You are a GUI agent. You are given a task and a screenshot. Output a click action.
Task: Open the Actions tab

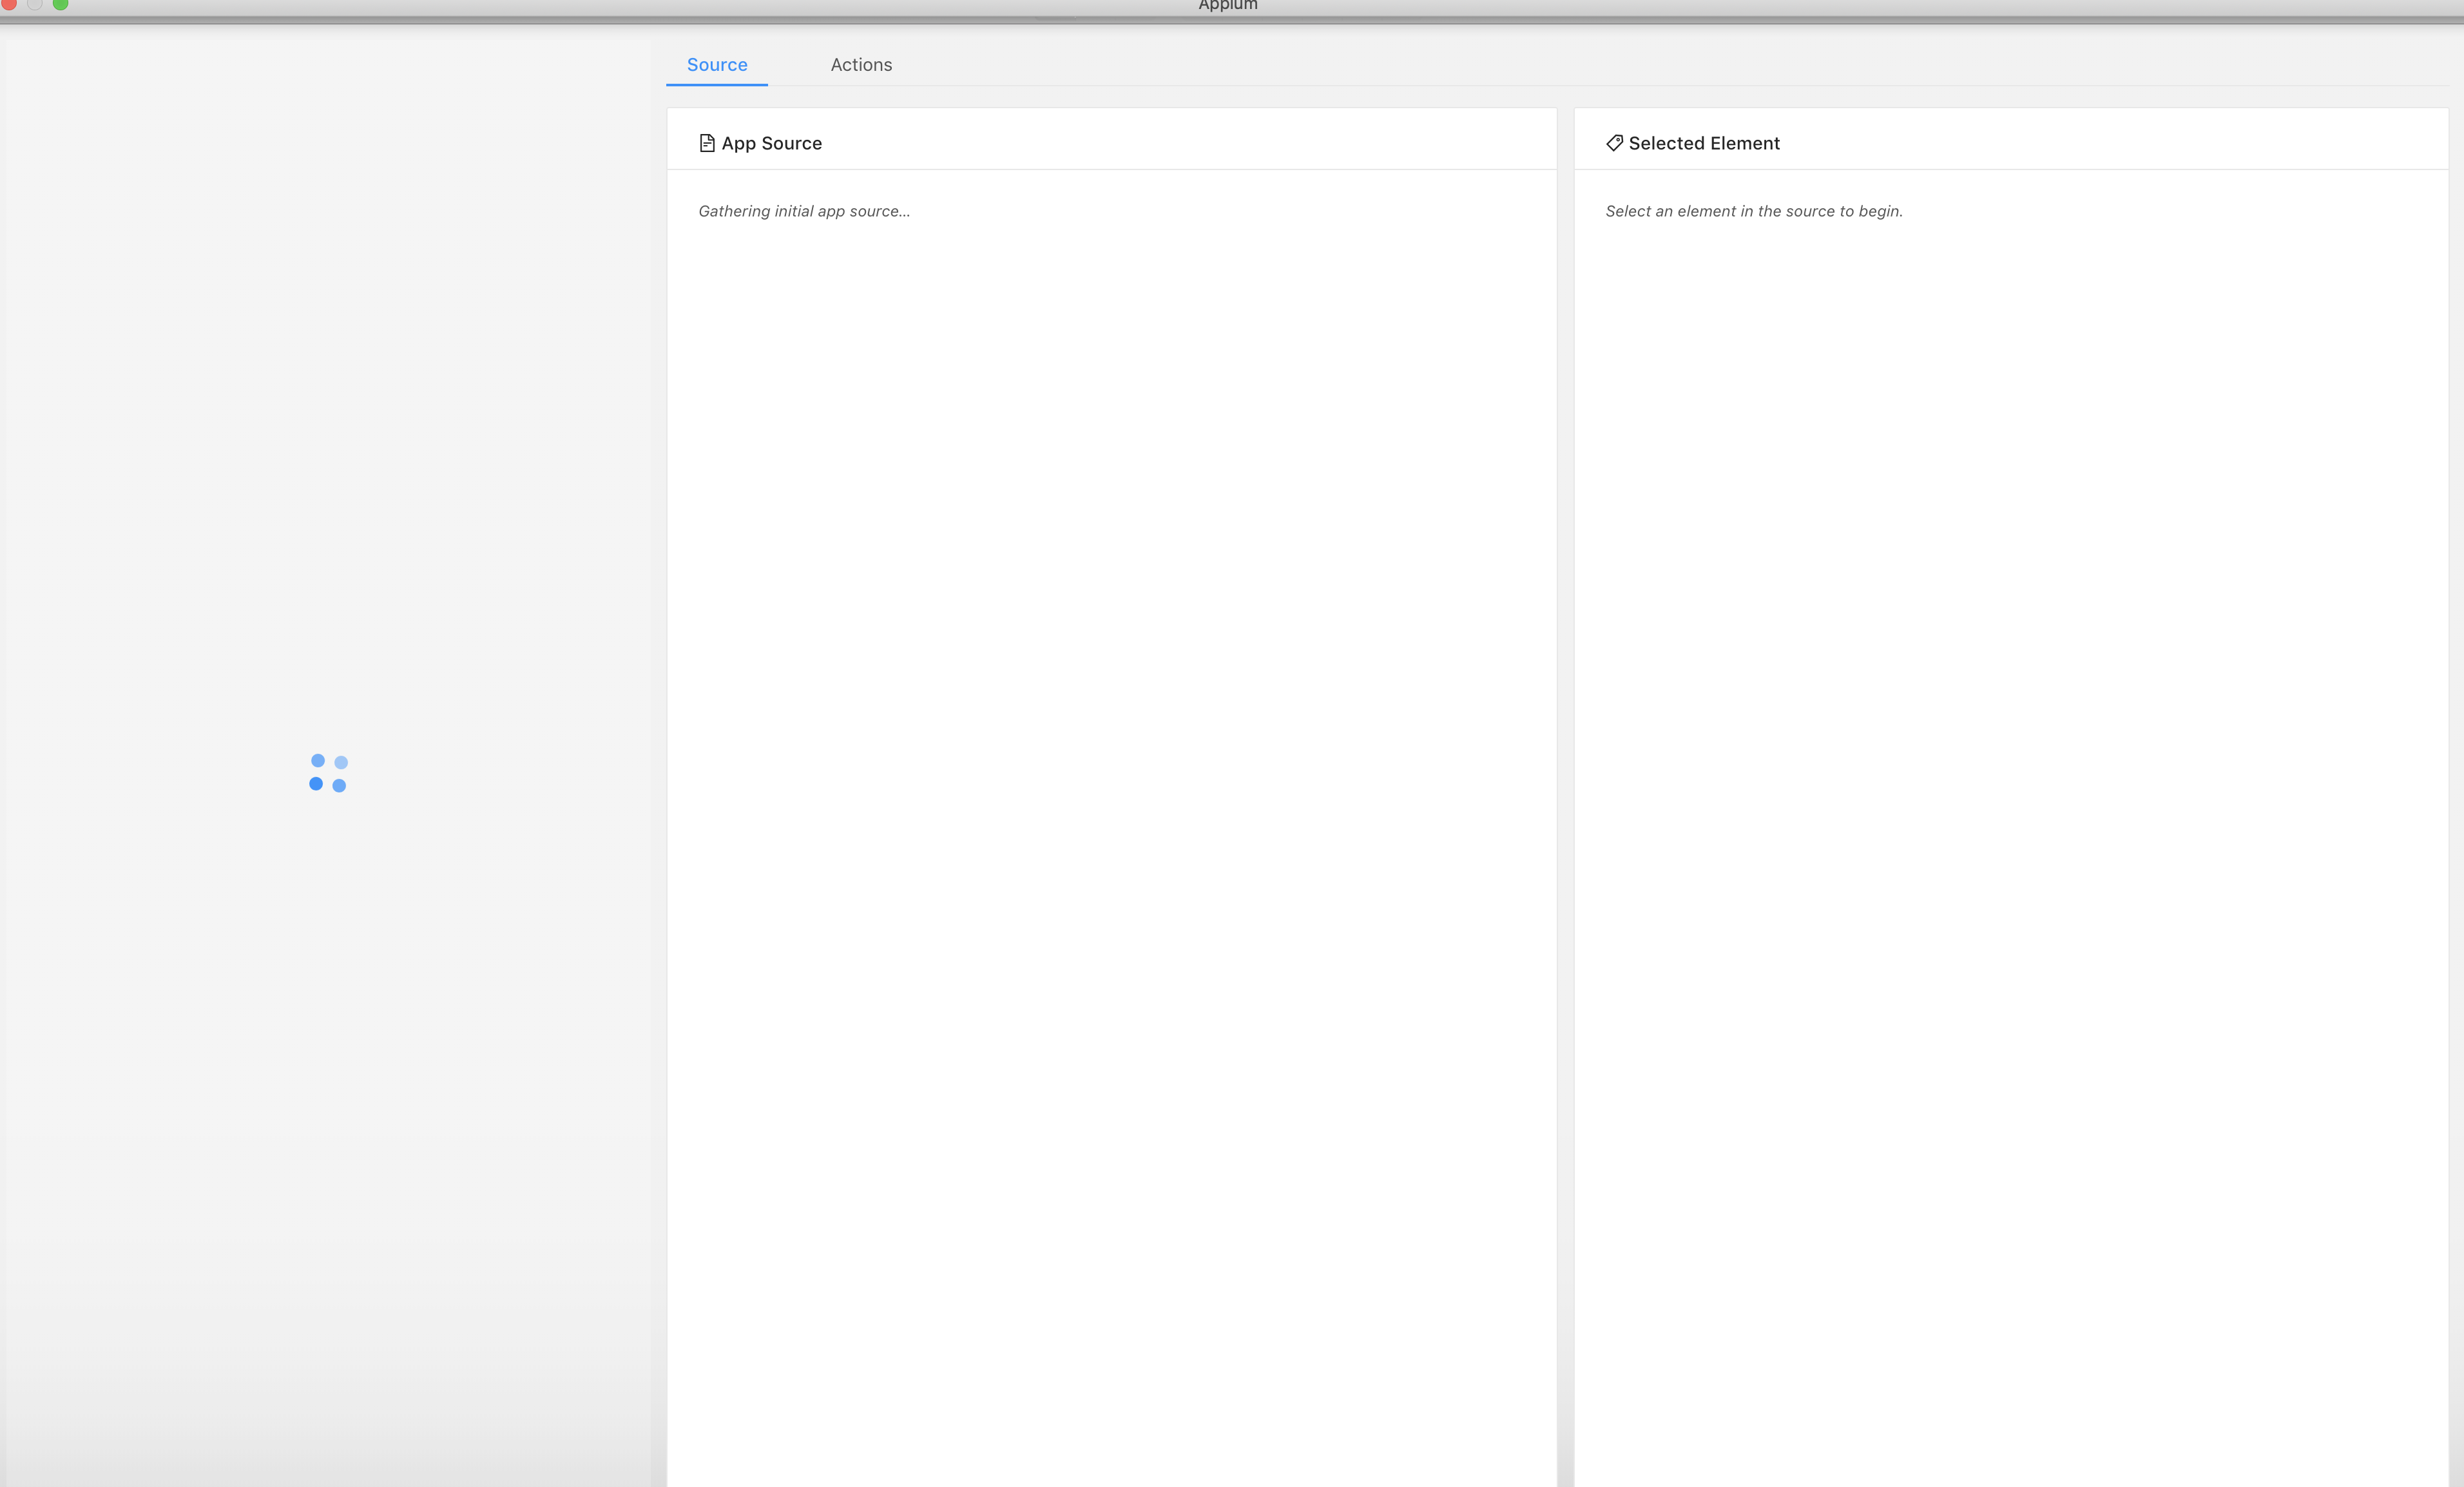[861, 65]
